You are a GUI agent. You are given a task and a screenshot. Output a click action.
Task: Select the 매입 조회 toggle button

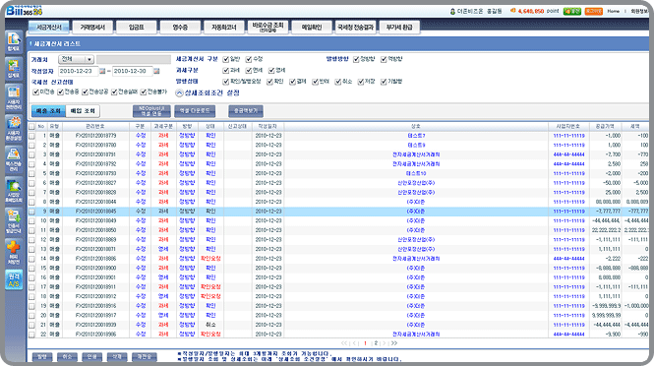tap(83, 111)
